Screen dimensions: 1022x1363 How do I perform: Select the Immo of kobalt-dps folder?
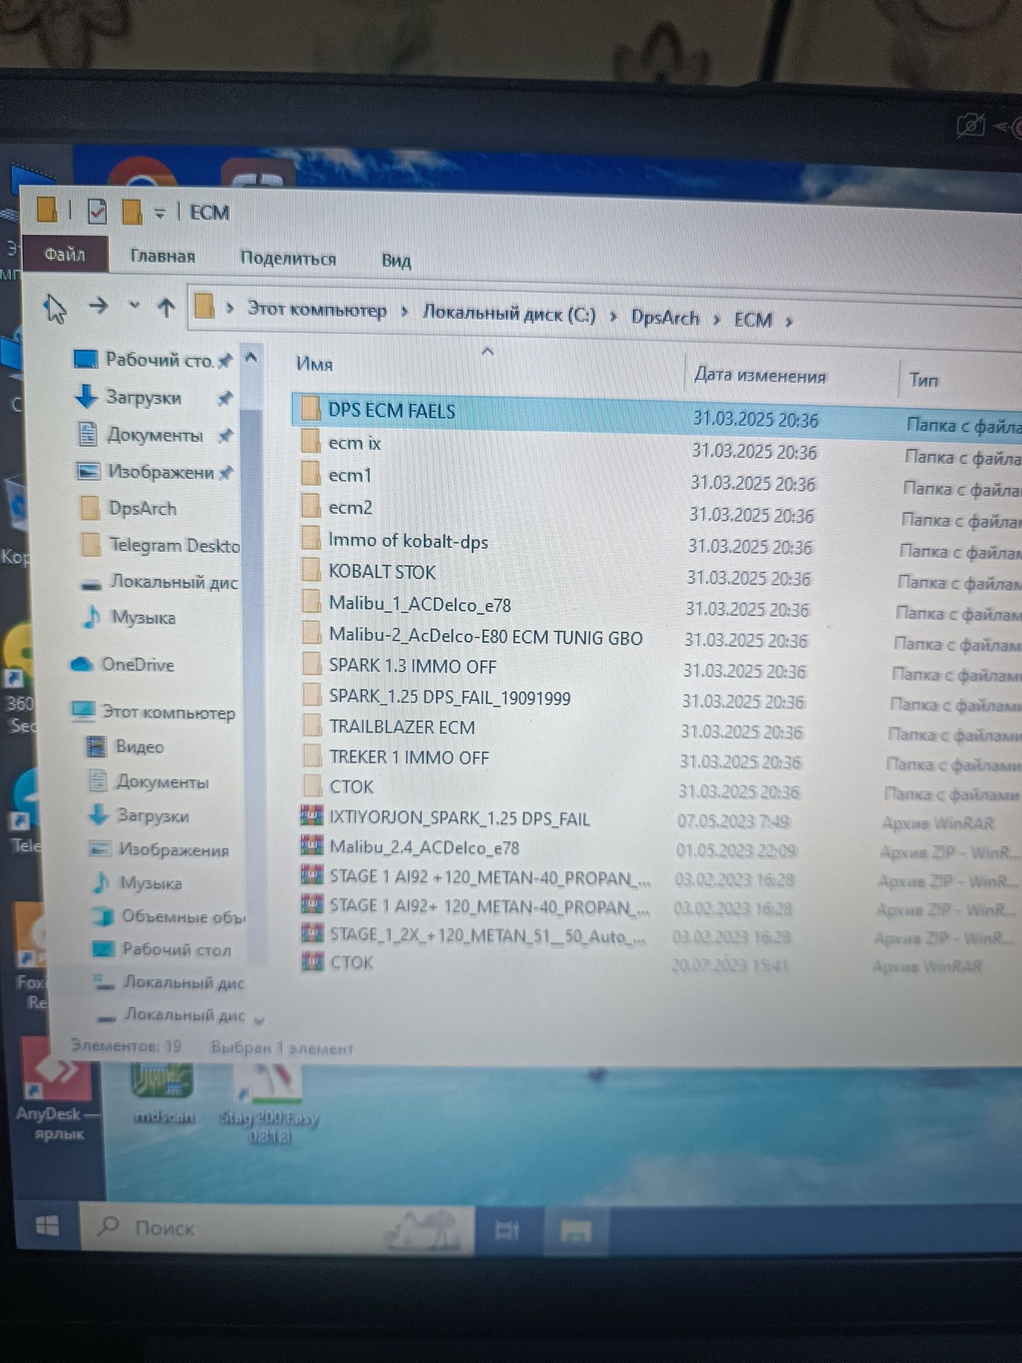click(x=408, y=541)
